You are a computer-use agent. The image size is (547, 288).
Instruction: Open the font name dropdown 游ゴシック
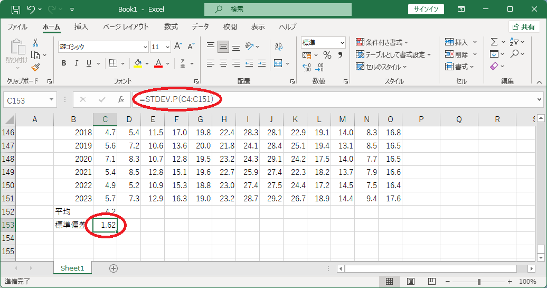click(x=103, y=47)
